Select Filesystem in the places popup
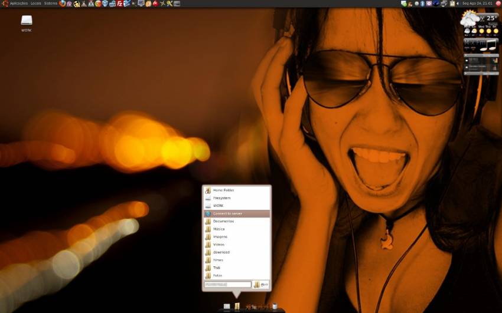 pyautogui.click(x=237, y=198)
